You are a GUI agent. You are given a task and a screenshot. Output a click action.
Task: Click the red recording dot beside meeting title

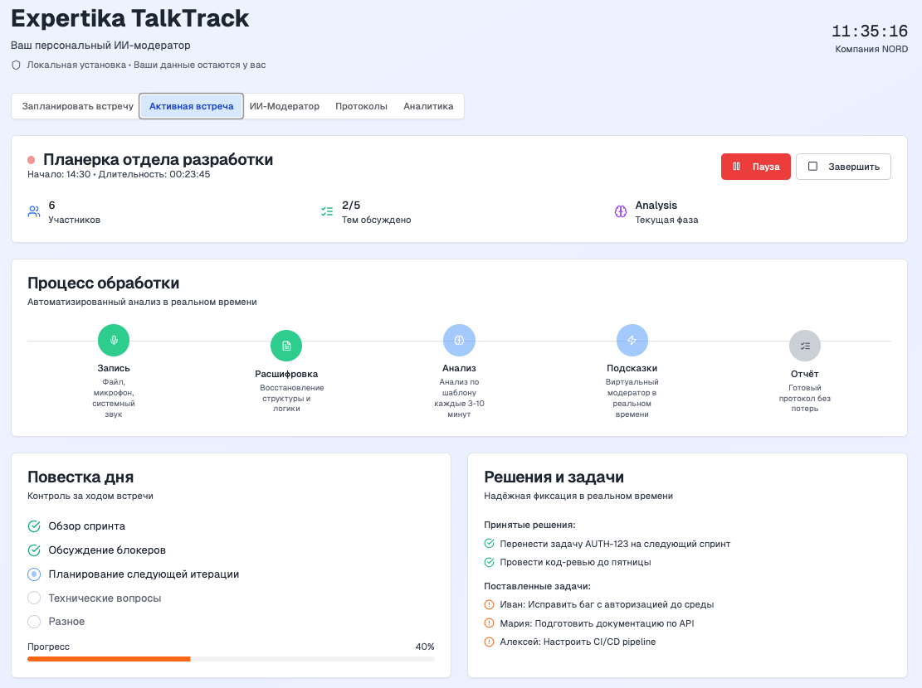coord(32,160)
